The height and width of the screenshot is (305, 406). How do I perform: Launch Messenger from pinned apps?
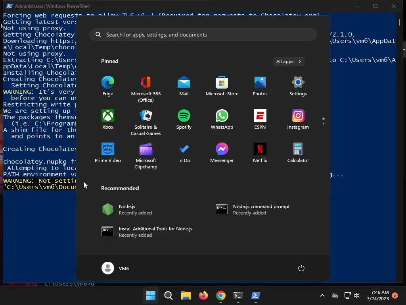[222, 153]
